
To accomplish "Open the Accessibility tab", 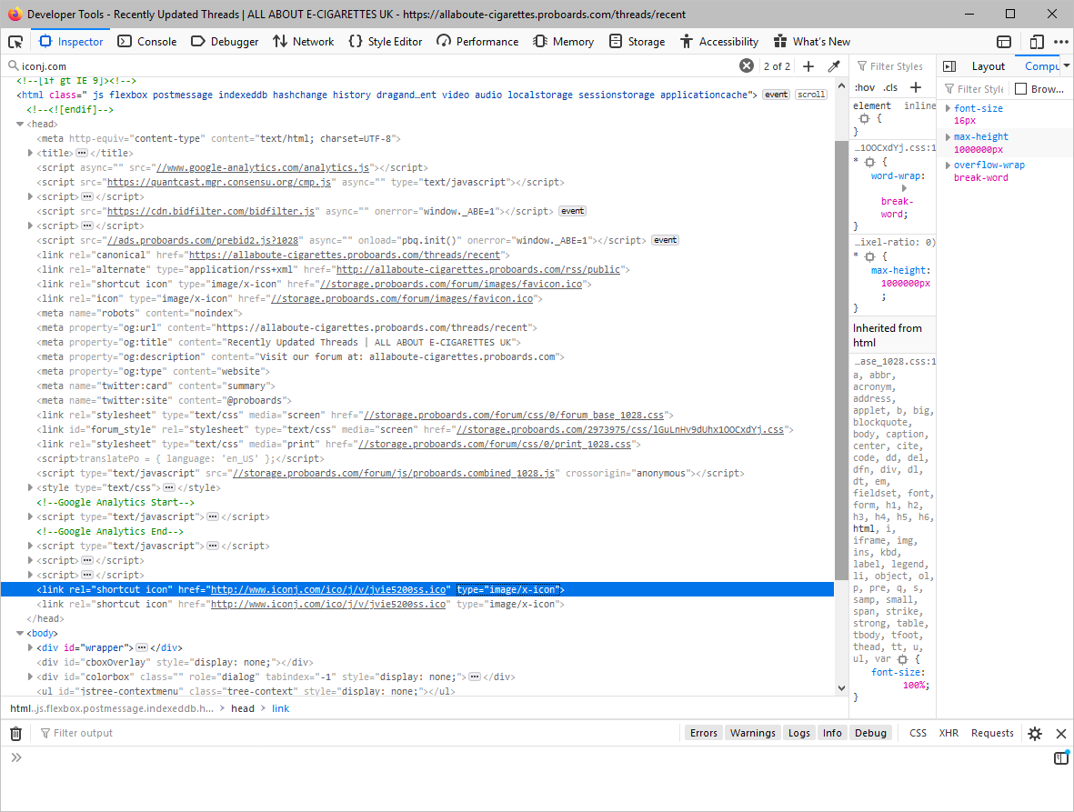I will (x=719, y=42).
